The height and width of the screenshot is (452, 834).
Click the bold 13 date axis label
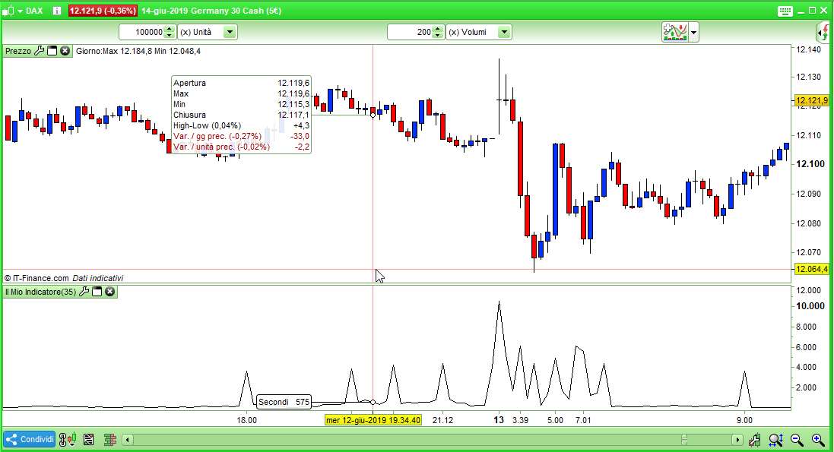coord(499,420)
